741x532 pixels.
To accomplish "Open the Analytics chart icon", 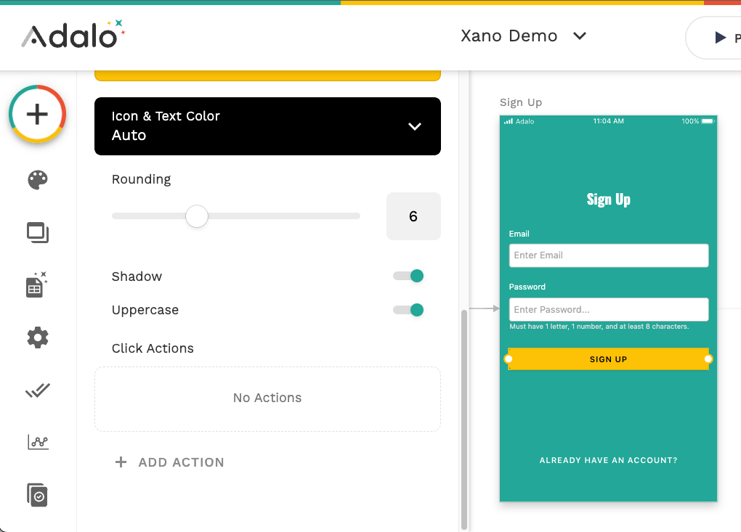I will point(38,442).
